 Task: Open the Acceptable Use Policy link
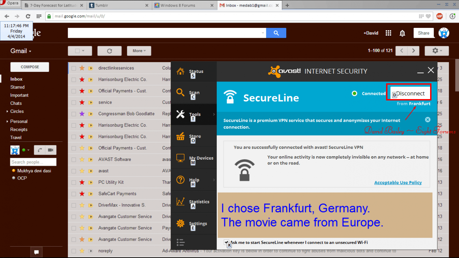coord(398,183)
